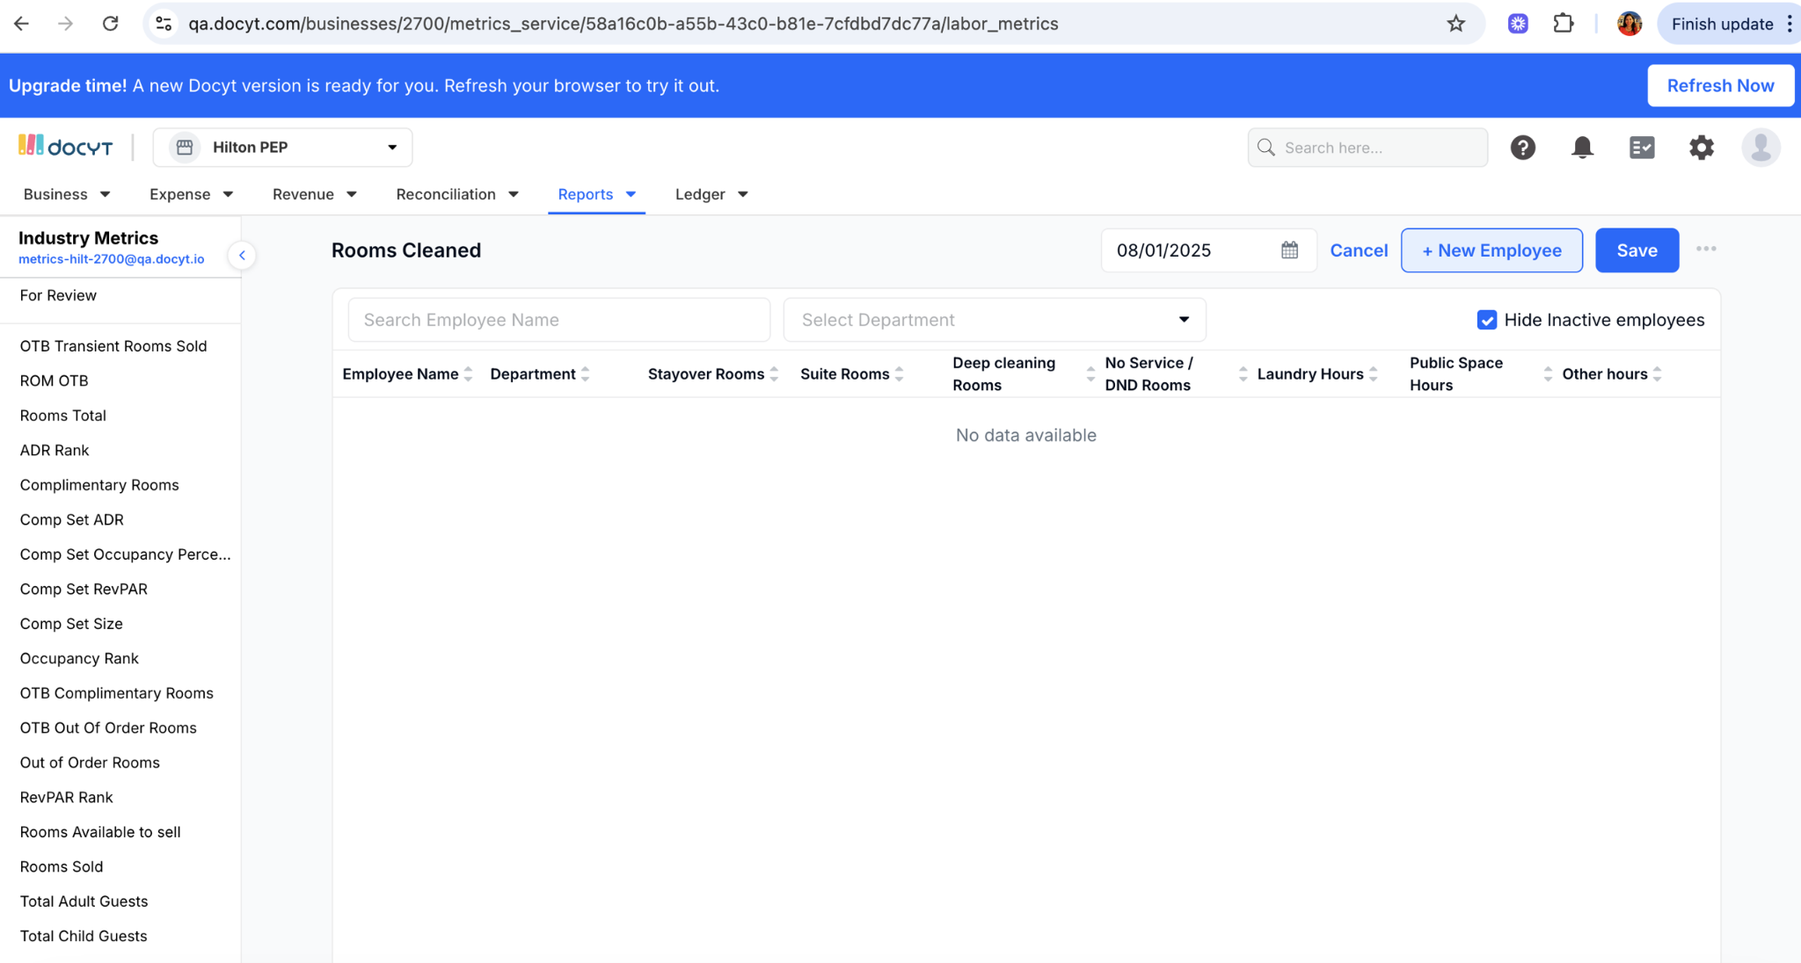Uncheck Hide Inactive employees checkbox
Screen dimensions: 1801x963
click(1486, 320)
